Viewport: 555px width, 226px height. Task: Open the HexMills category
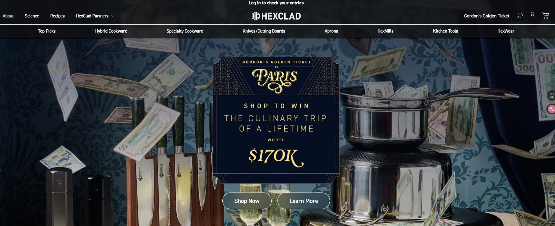tap(385, 31)
